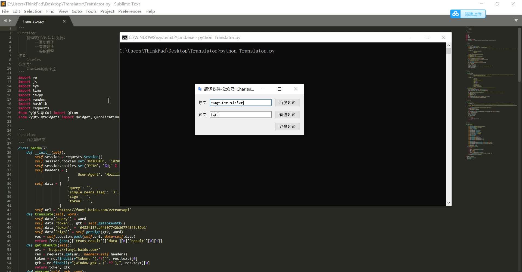The width and height of the screenshot is (522, 272).
Task: Click the Sublime Text app icon in title bar
Action: (3, 4)
